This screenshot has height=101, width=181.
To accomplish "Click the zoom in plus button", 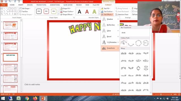I will click(171, 94).
